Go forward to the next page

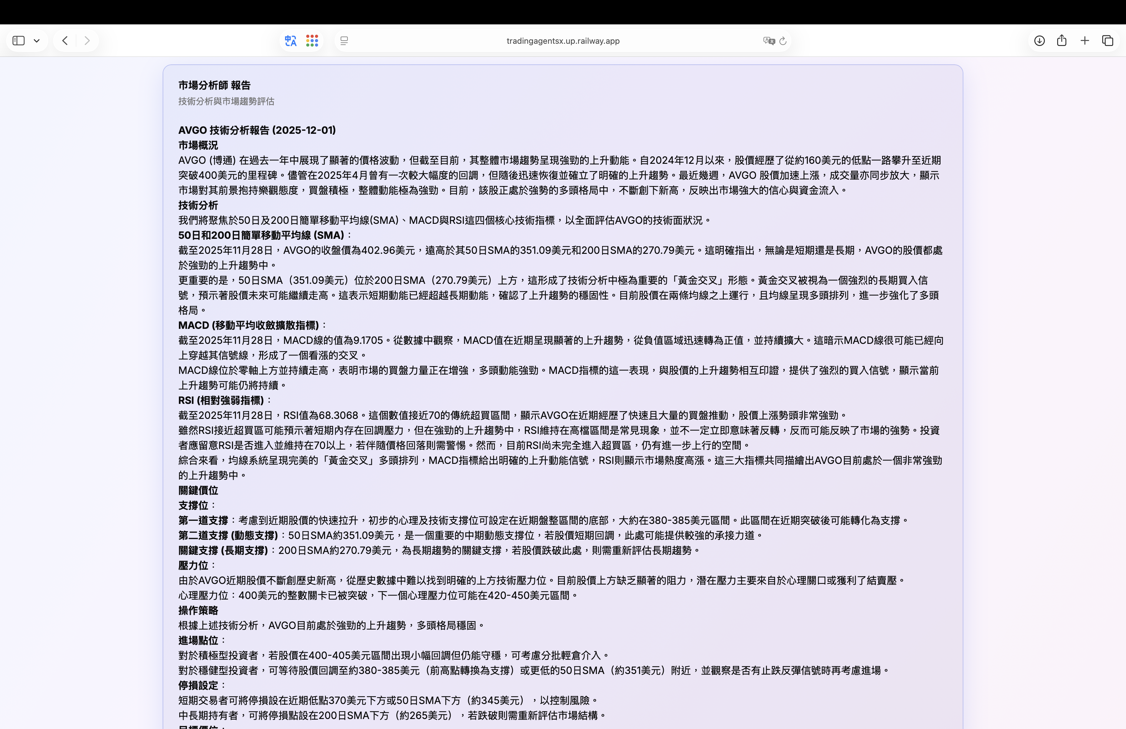click(x=87, y=41)
